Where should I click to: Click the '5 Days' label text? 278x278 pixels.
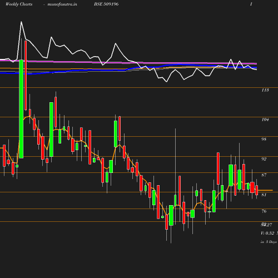(271, 242)
